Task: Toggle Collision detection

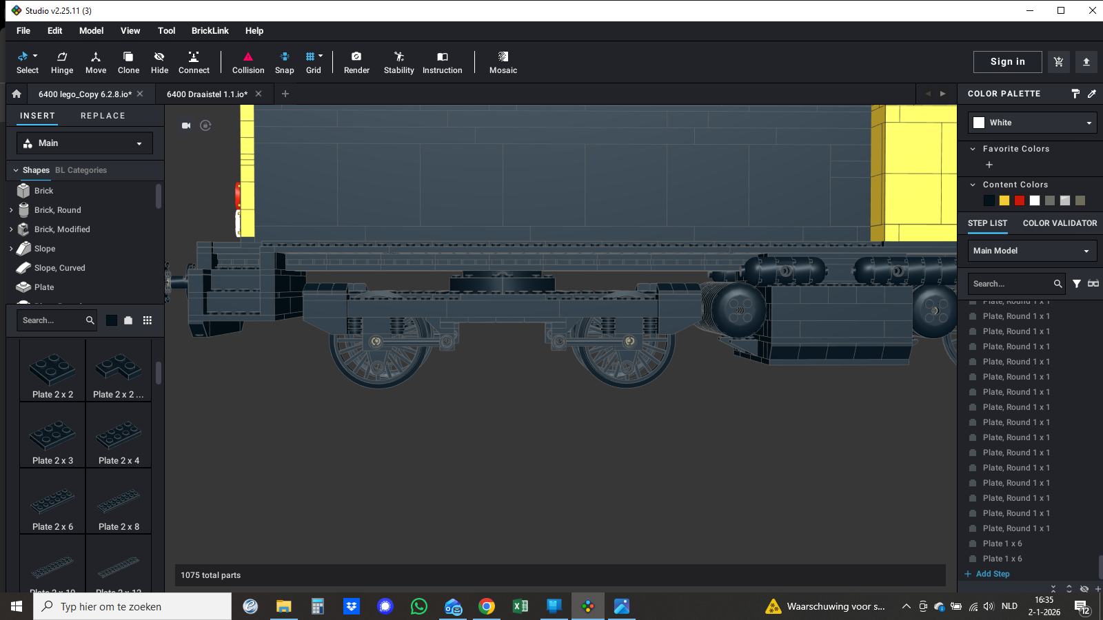Action: tap(248, 62)
